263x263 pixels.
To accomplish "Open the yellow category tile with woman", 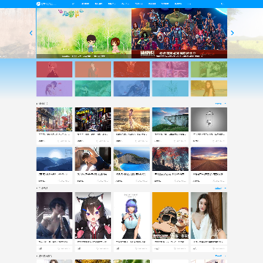I will click(209, 88).
